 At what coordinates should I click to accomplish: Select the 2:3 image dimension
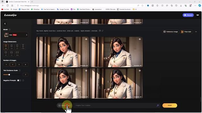[x=17, y=47]
